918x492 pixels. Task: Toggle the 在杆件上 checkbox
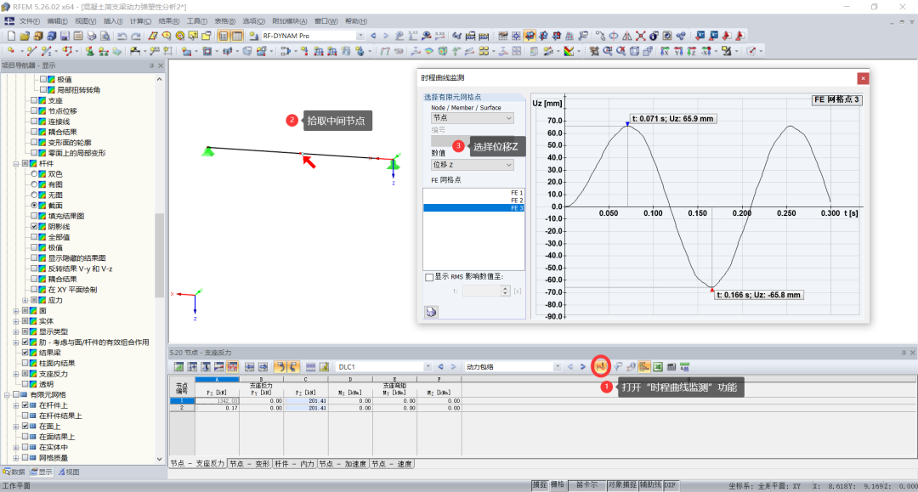(x=25, y=404)
